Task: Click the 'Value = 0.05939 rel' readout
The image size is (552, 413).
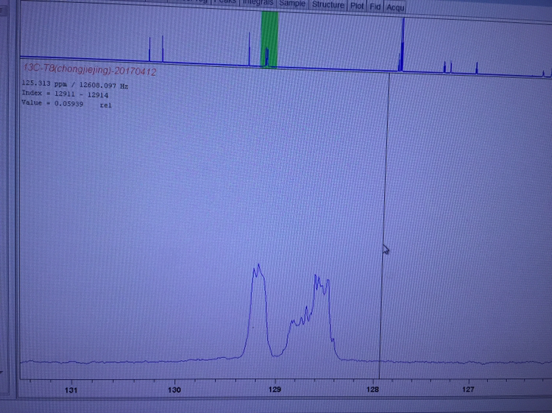Action: pyautogui.click(x=66, y=104)
